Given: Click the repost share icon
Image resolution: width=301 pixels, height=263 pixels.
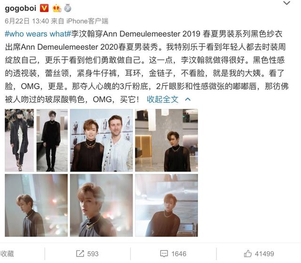Looking at the screenshot, I should tap(80, 254).
